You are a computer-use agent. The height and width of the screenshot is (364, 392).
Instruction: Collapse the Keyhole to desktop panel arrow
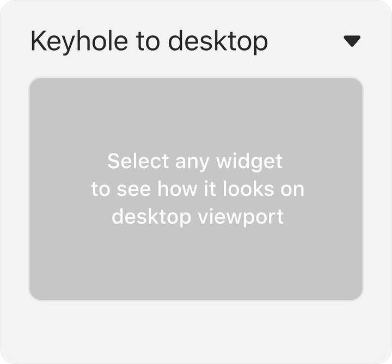[352, 41]
